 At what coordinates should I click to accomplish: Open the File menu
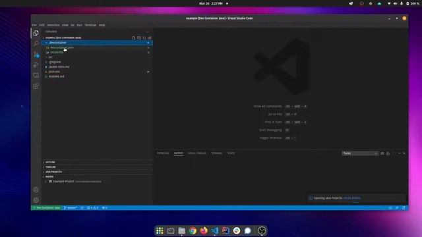(x=34, y=25)
